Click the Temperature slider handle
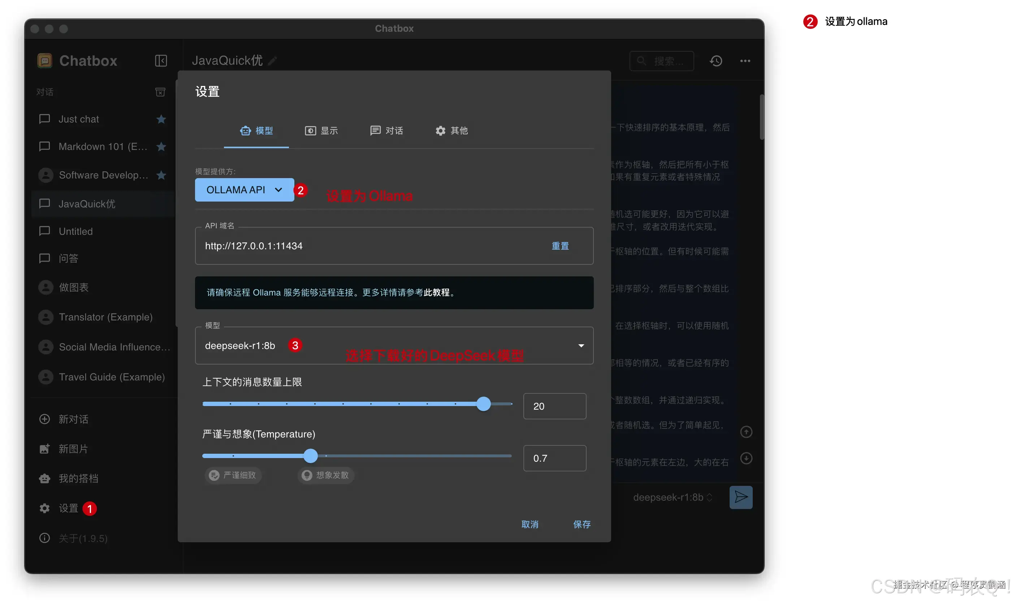This screenshot has height=604, width=1020. 310,456
